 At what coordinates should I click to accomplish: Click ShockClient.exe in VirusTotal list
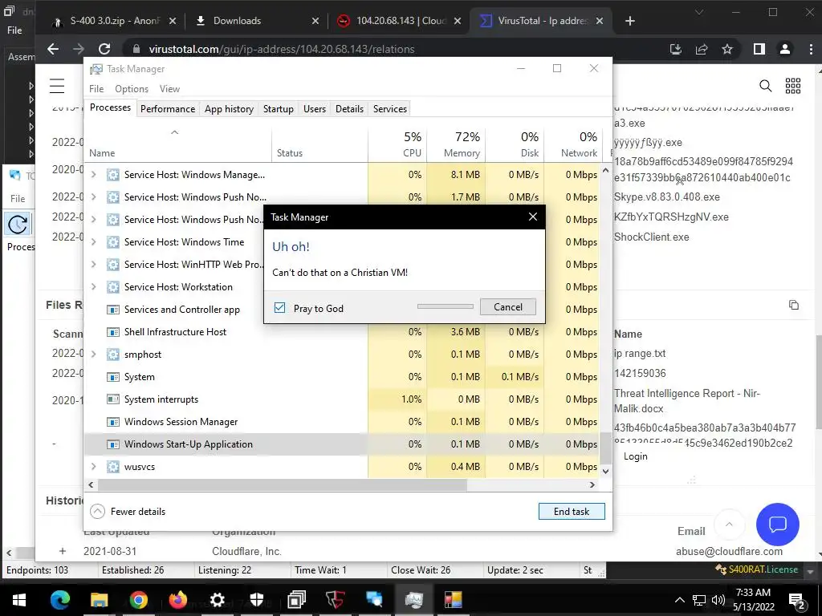click(x=652, y=237)
